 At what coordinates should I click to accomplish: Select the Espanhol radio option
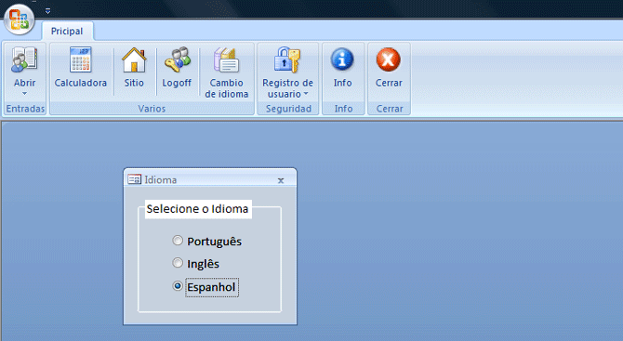point(178,286)
